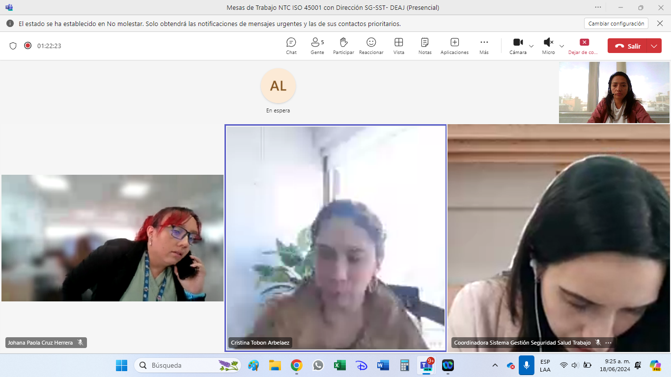Open the Vista layout options

399,46
